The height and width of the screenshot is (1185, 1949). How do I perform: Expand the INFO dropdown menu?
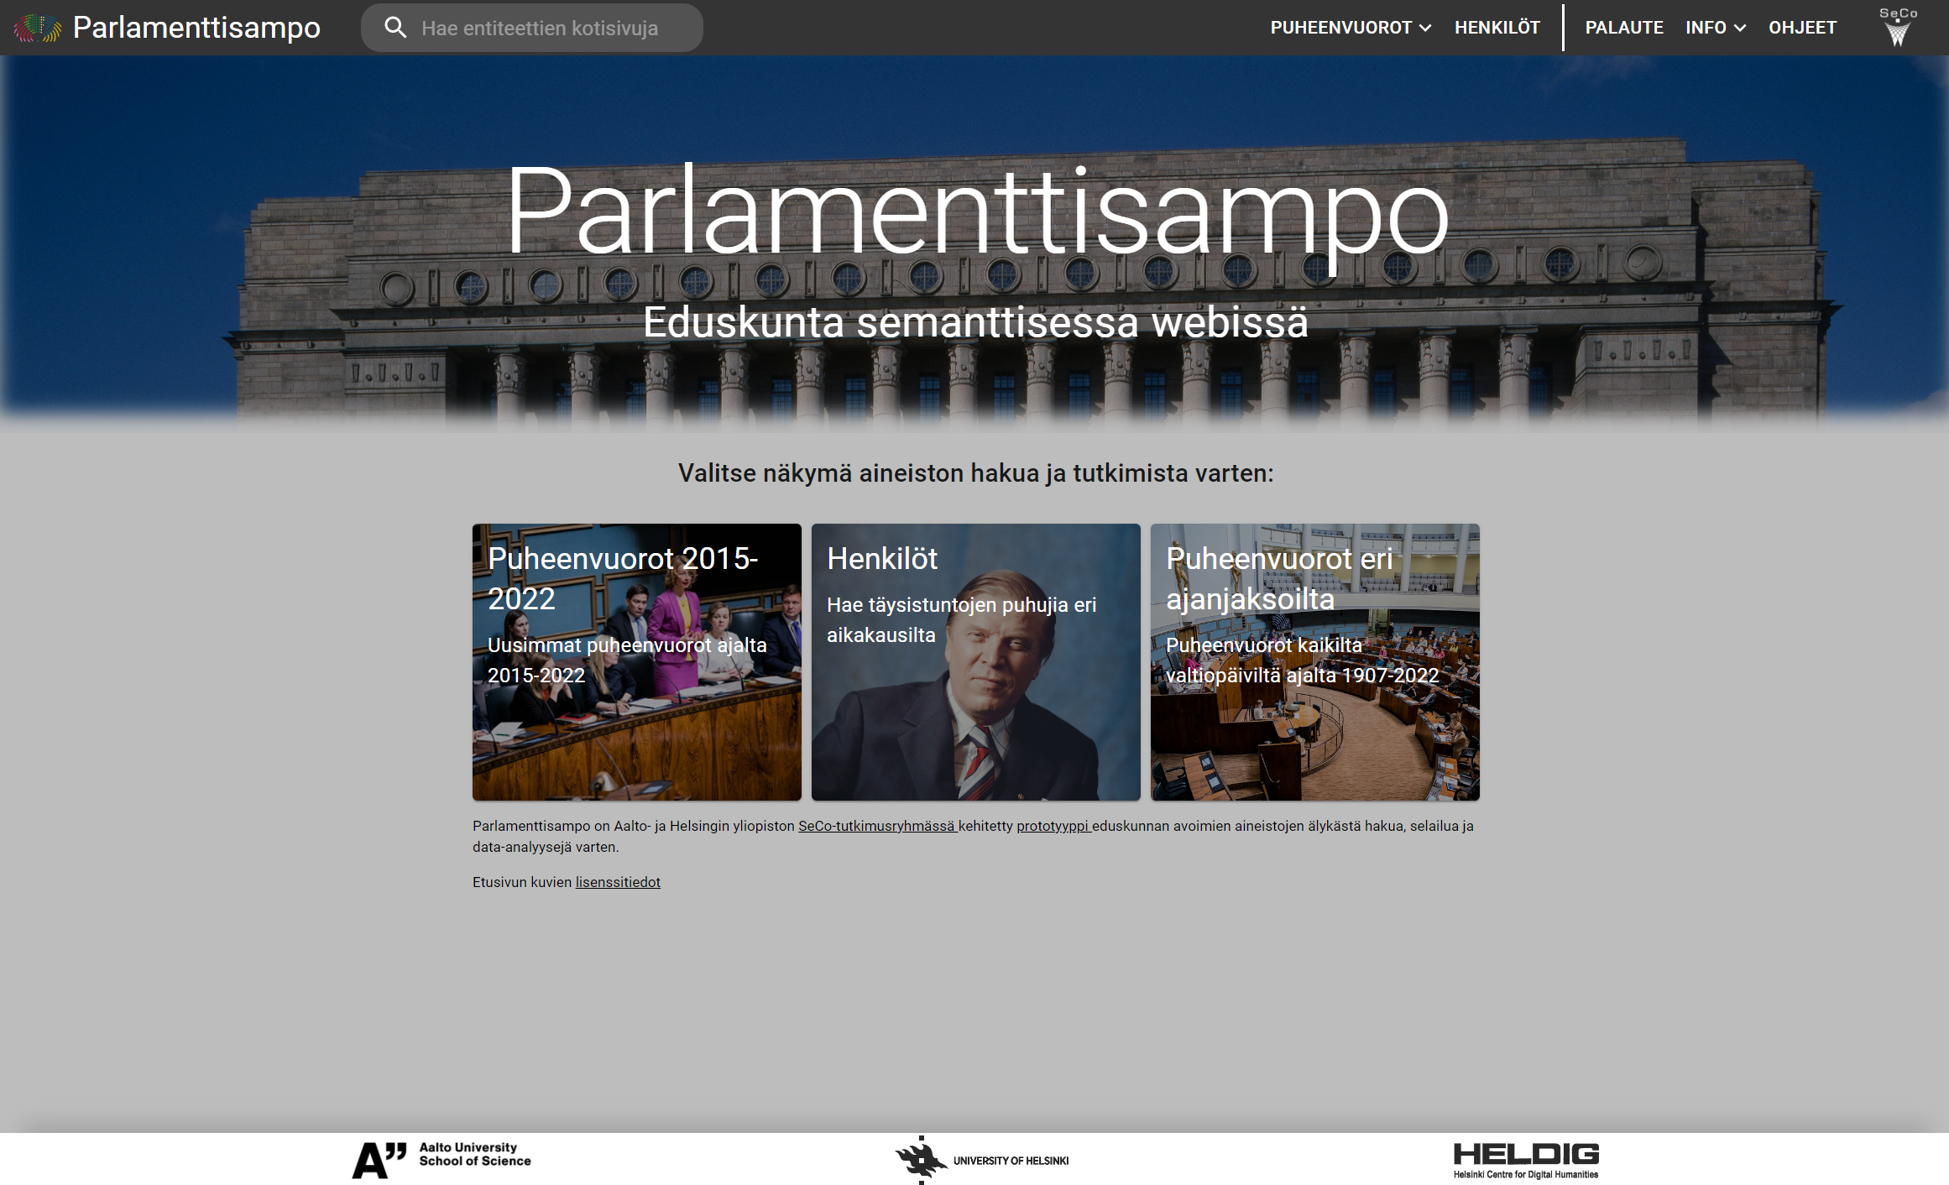pos(1716,28)
